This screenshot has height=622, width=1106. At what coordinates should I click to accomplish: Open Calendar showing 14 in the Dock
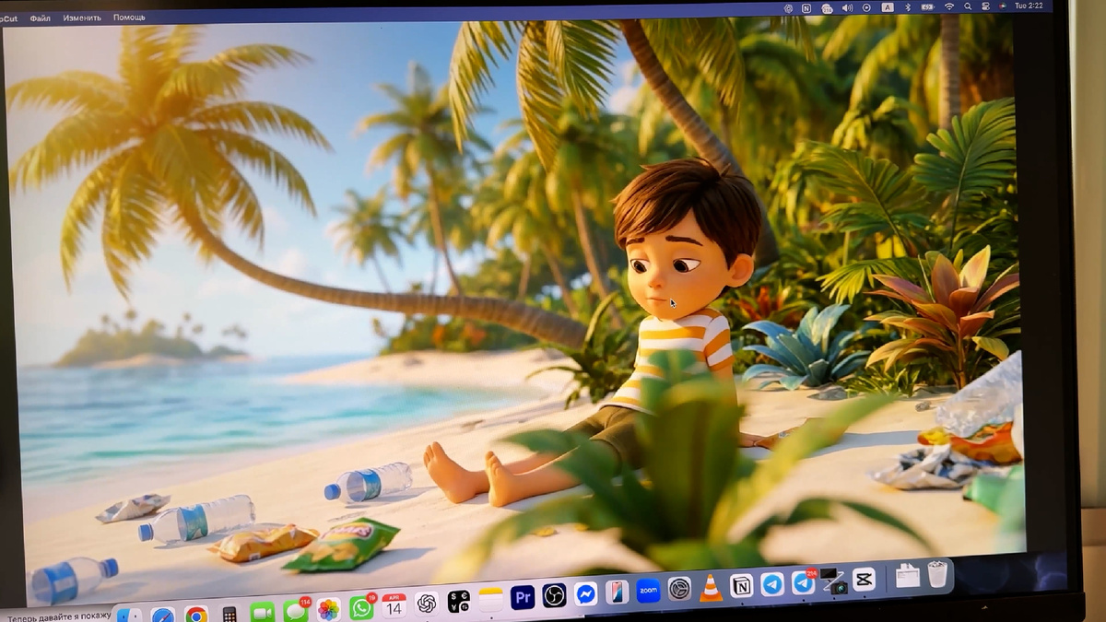tap(394, 605)
